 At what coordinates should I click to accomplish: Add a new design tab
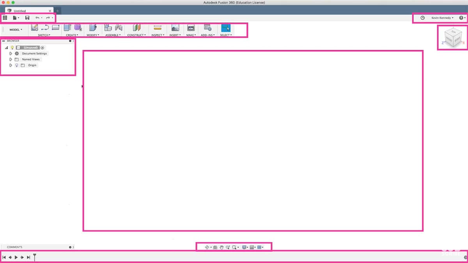[x=57, y=11]
